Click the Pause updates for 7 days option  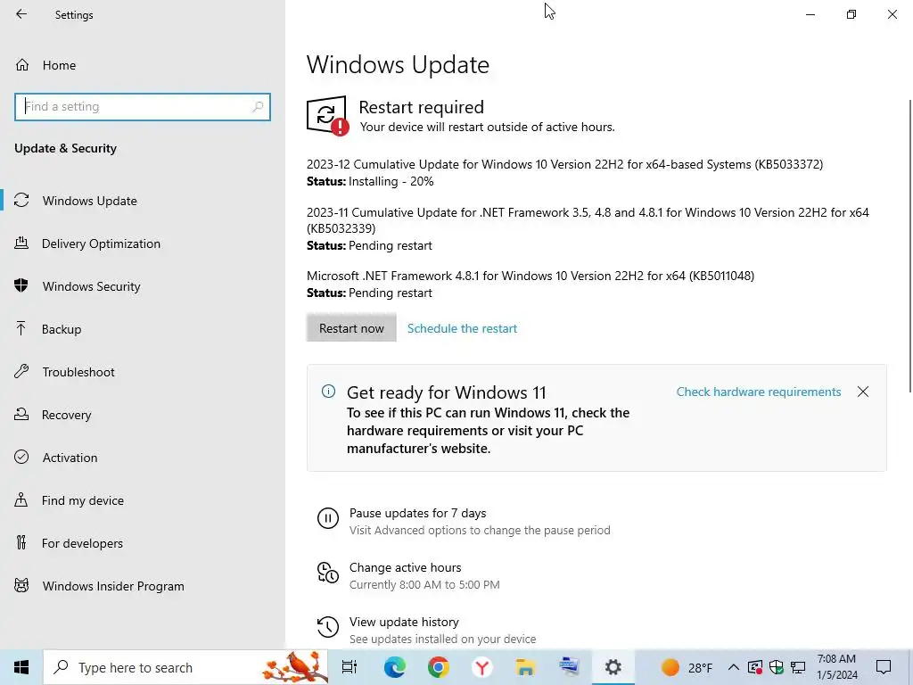coord(417,513)
